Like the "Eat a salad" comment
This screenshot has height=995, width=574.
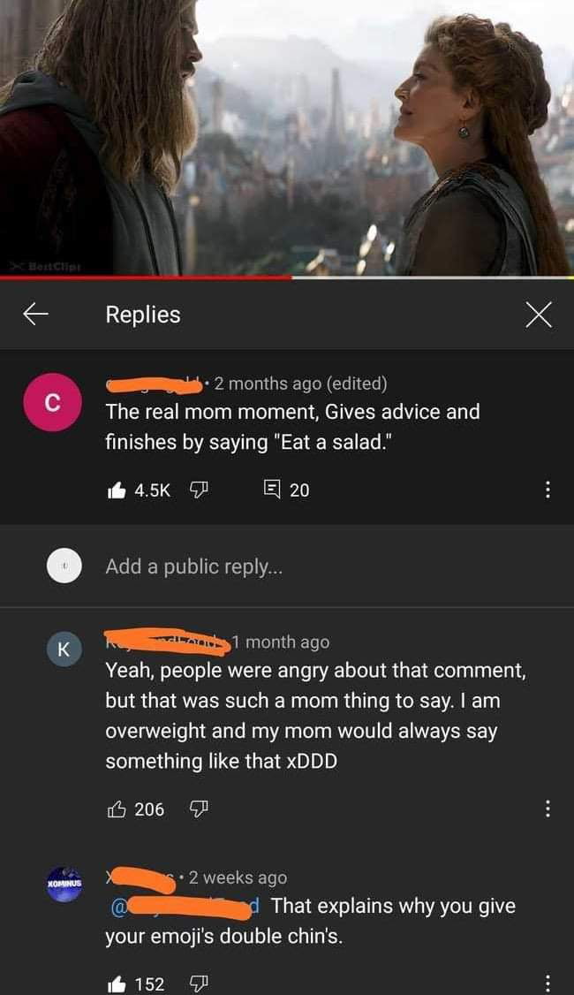(x=117, y=490)
